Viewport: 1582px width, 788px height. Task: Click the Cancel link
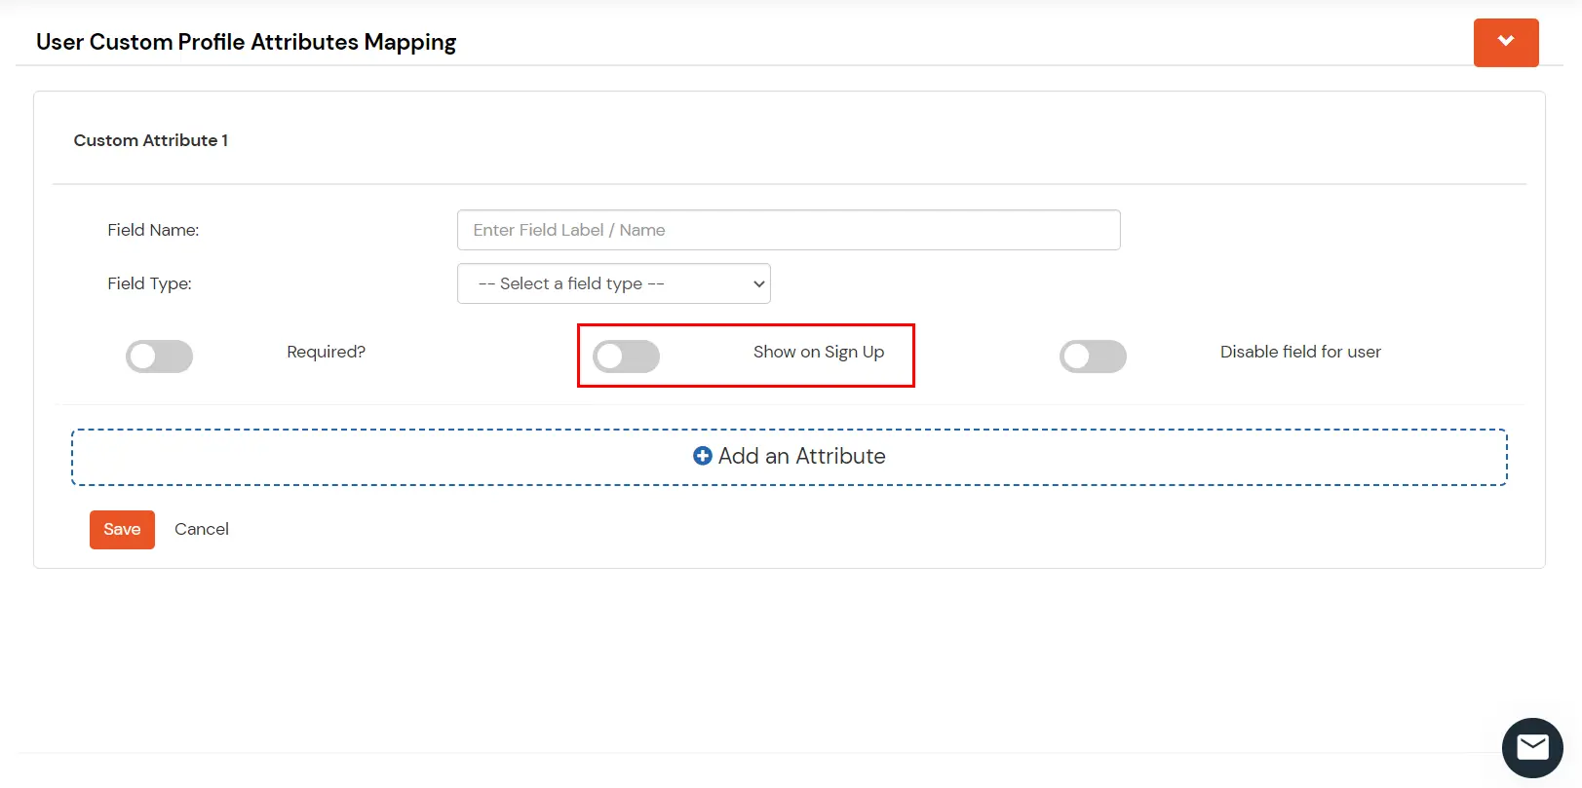point(202,529)
